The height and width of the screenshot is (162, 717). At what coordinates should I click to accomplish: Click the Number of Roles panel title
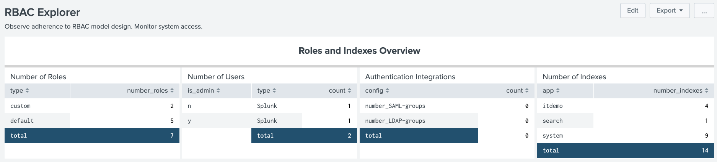click(38, 77)
